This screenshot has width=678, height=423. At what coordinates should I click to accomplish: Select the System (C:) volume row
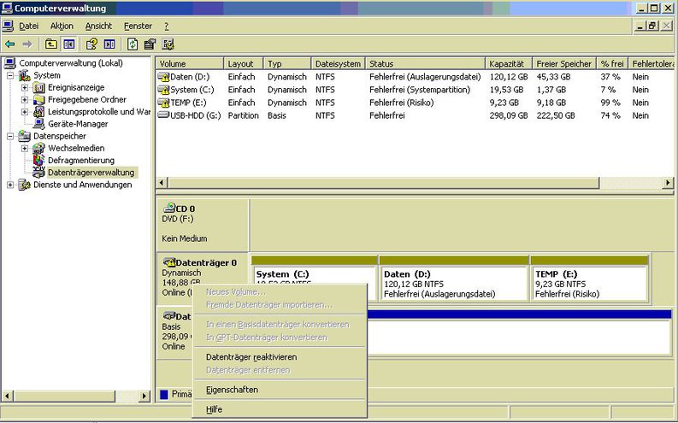coord(414,90)
